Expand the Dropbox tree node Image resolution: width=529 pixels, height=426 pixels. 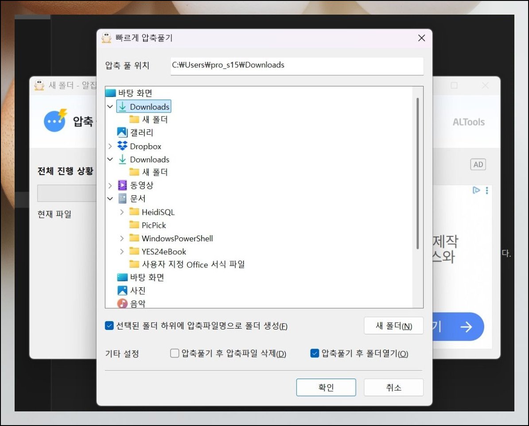pyautogui.click(x=110, y=146)
